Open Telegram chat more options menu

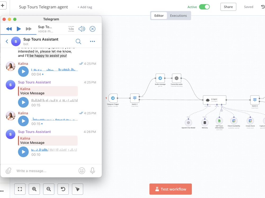[92, 41]
